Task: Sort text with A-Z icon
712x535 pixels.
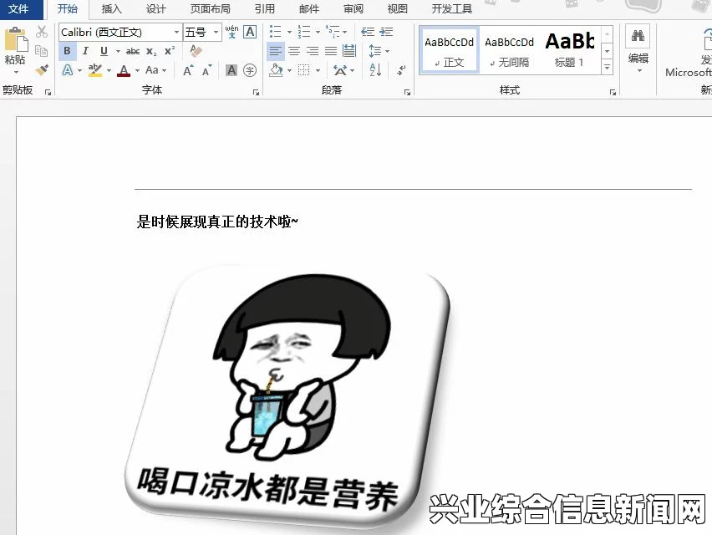Action: tap(375, 70)
